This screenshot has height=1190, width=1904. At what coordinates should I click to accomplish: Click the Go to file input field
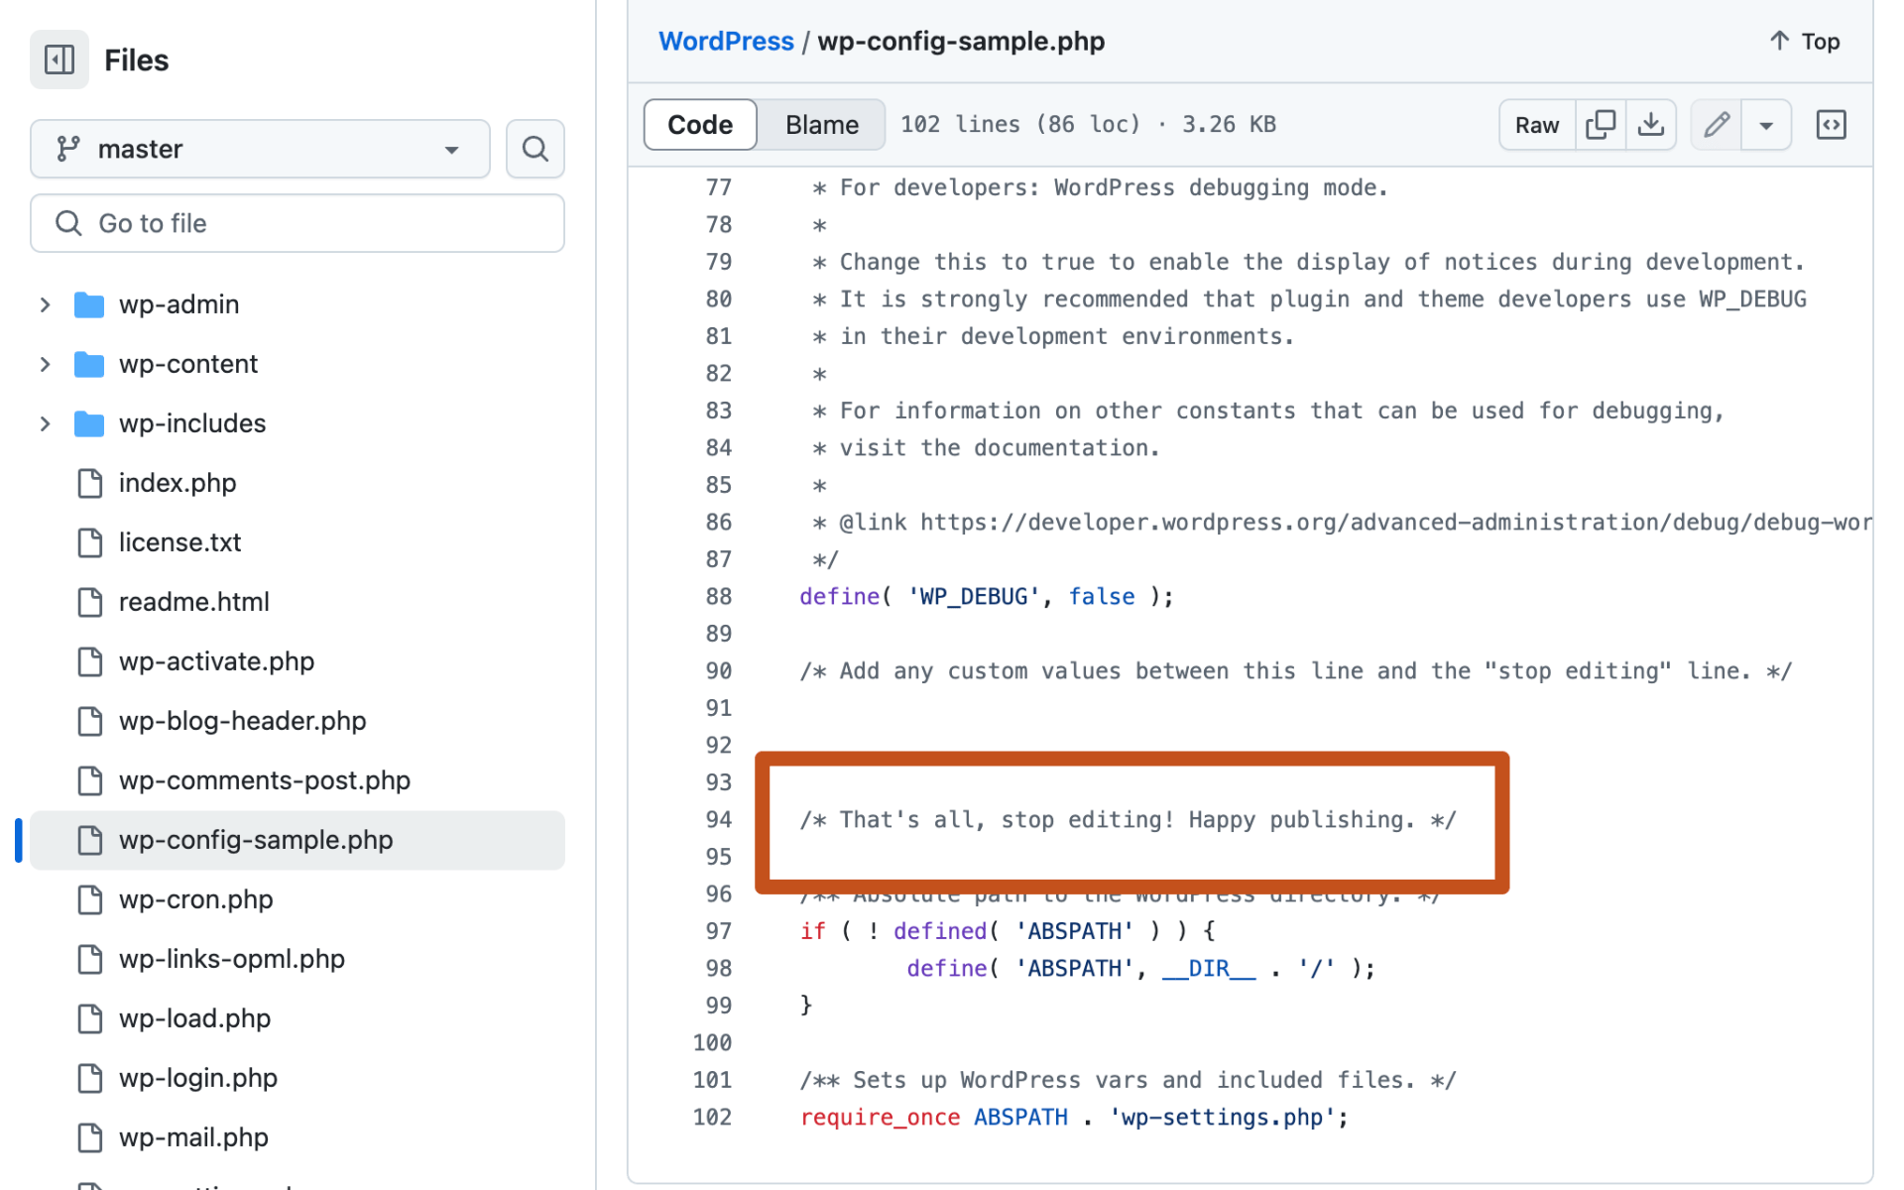[297, 223]
